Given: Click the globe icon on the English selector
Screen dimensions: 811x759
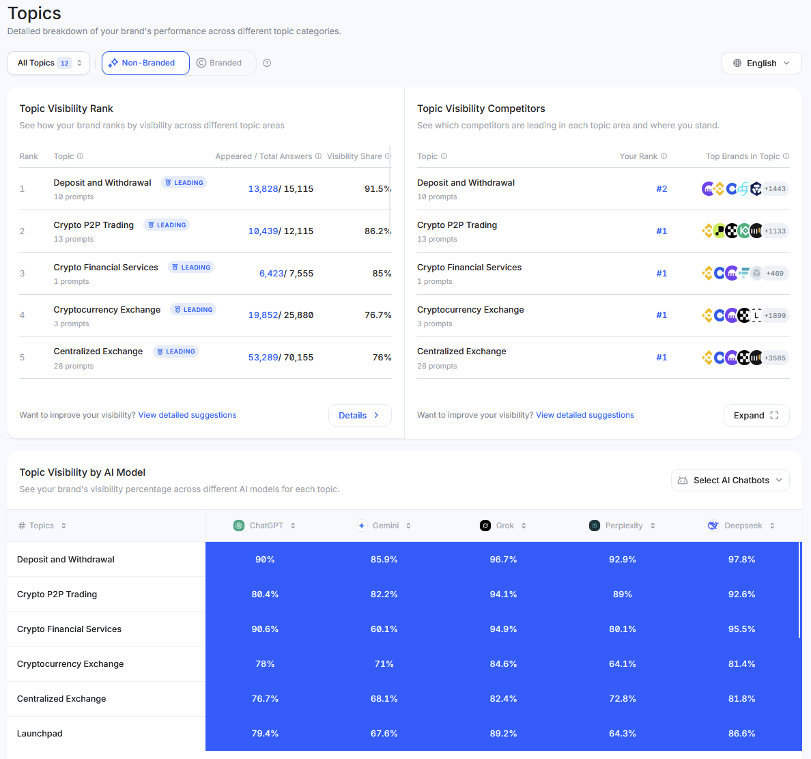Looking at the screenshot, I should pyautogui.click(x=737, y=63).
